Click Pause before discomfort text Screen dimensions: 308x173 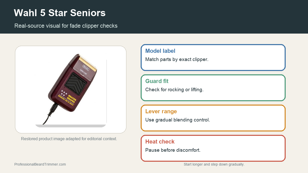click(173, 150)
